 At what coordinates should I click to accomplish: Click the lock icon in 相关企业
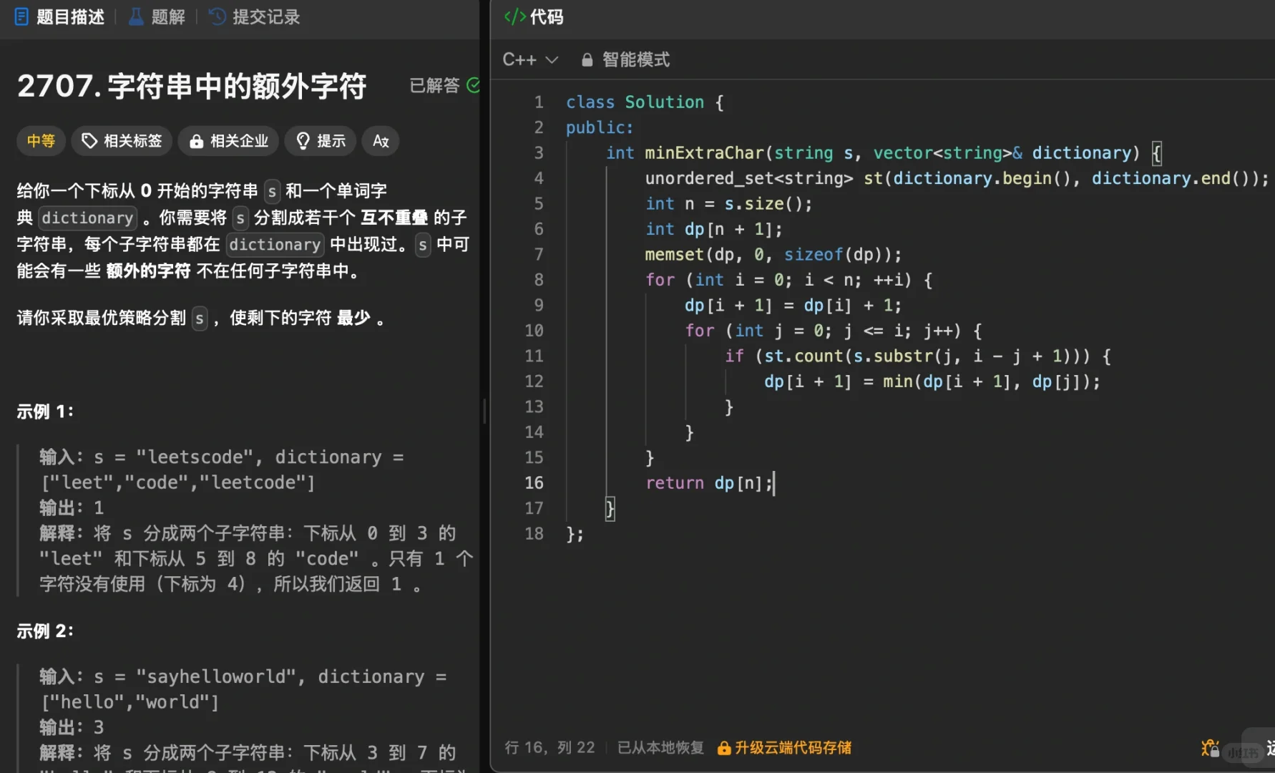195,142
